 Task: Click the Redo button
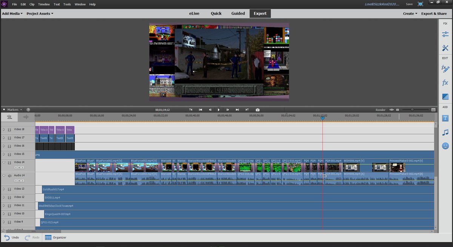pos(32,237)
